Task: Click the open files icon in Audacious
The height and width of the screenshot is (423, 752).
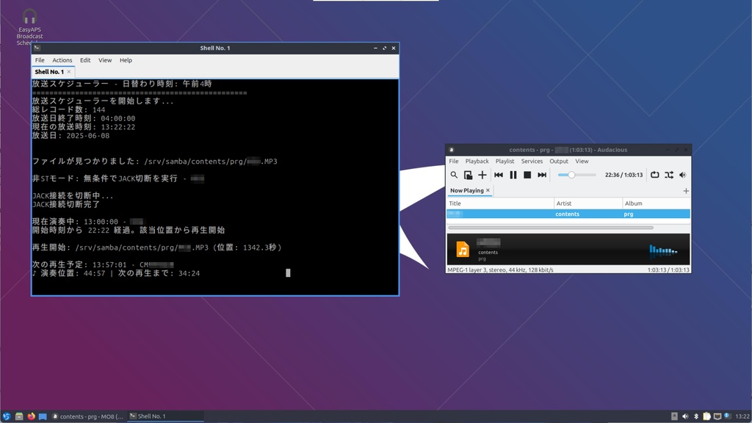Action: [468, 175]
